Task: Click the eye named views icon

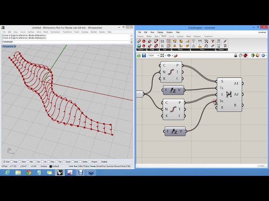Action: pos(169,55)
